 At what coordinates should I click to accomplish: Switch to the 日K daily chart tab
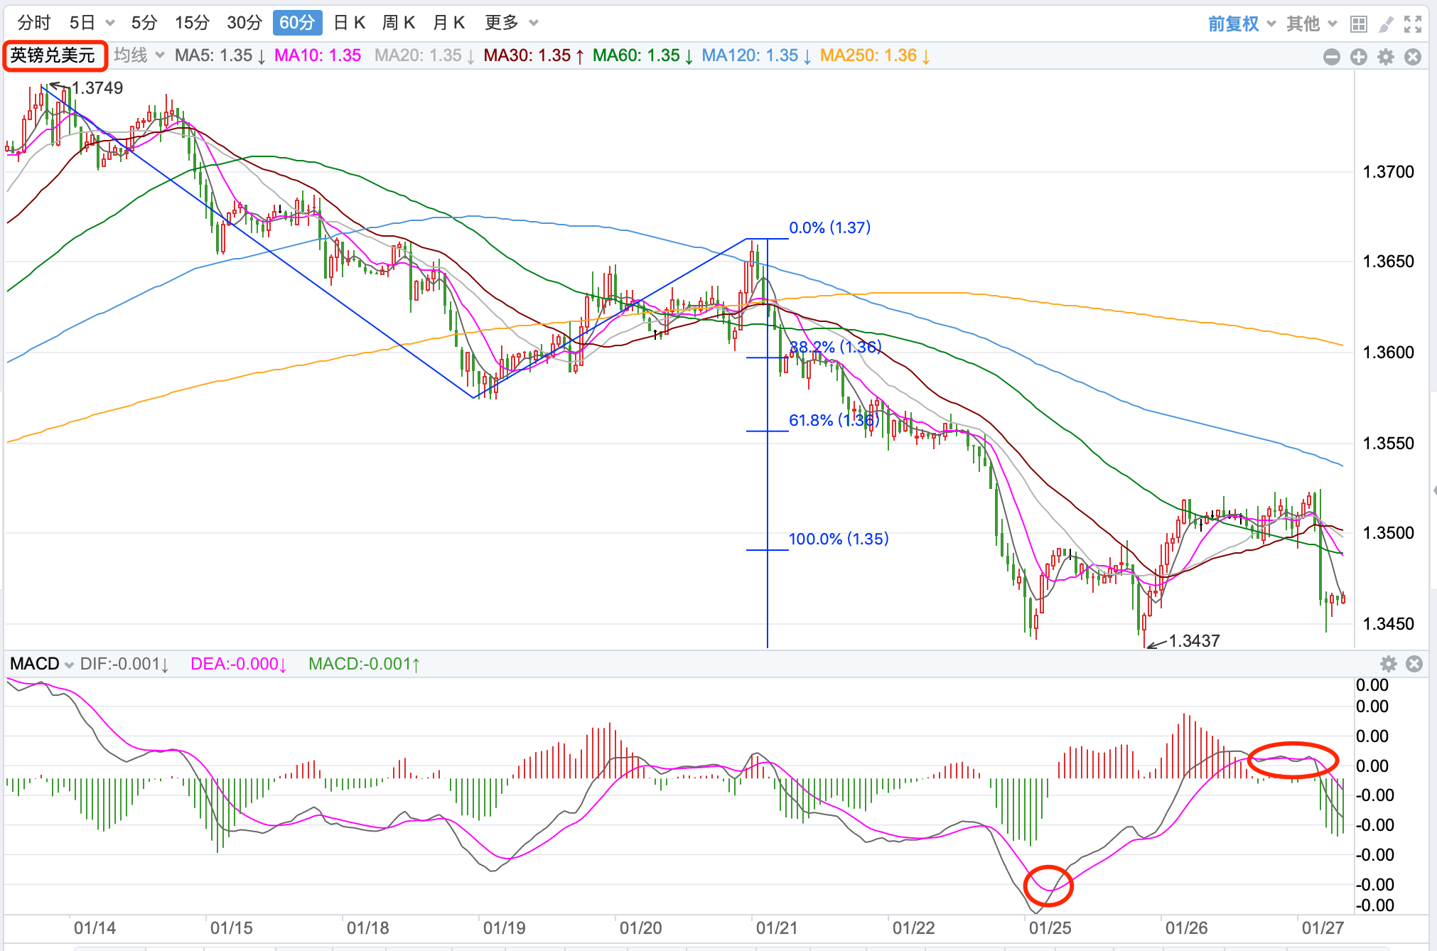coord(349,23)
